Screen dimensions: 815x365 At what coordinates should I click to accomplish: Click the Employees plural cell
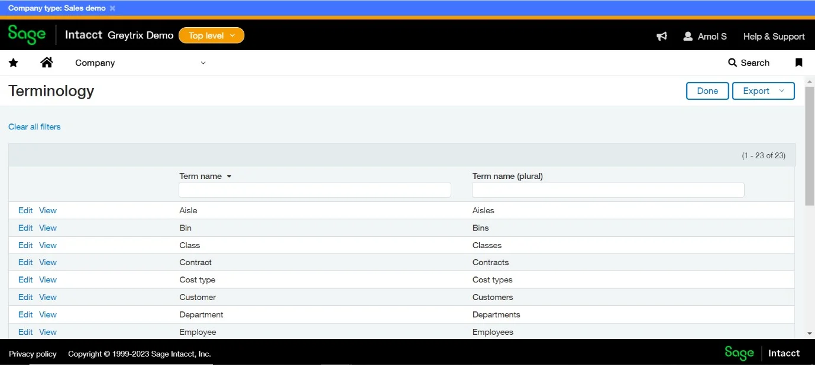(x=493, y=332)
